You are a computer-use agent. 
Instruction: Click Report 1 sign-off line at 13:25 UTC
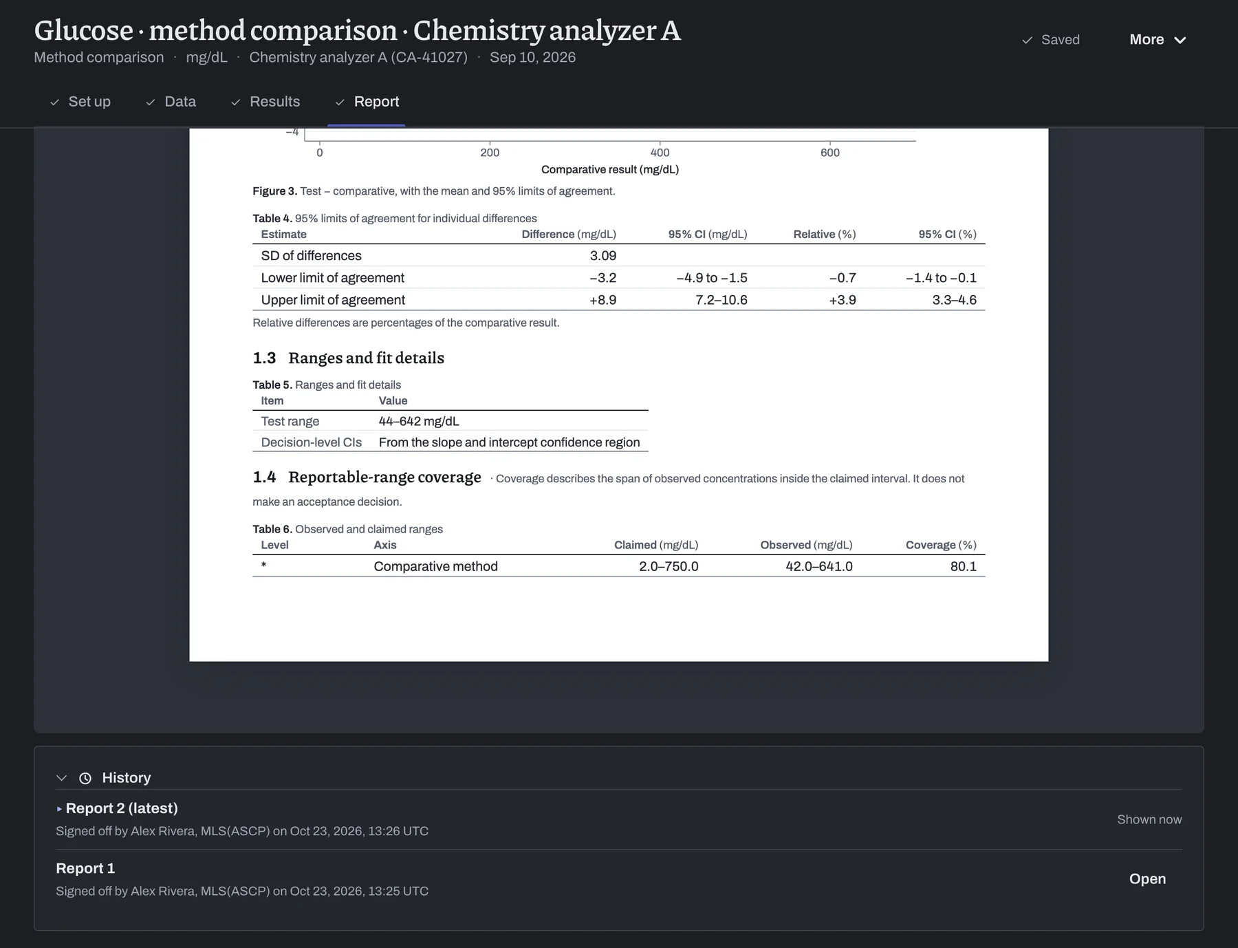pos(242,891)
